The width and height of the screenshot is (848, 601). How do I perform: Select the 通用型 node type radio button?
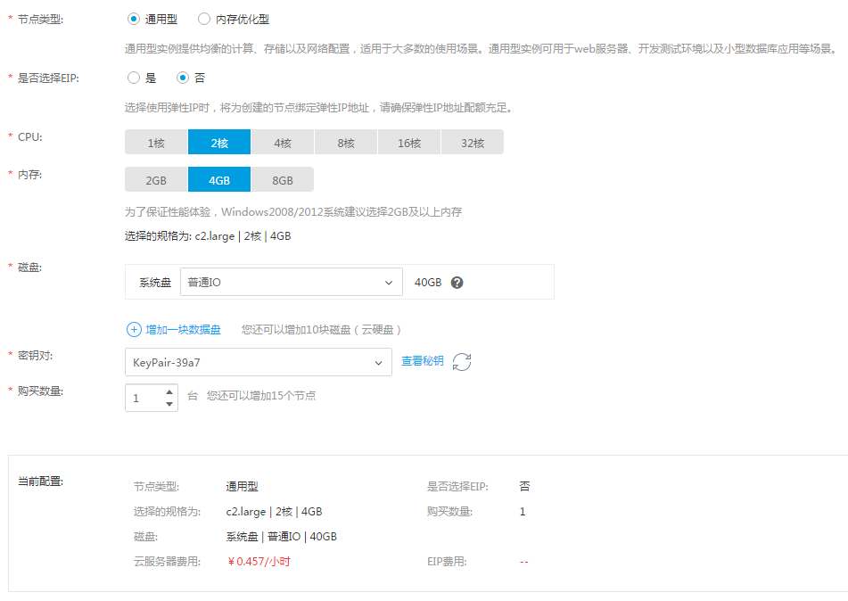pos(134,19)
